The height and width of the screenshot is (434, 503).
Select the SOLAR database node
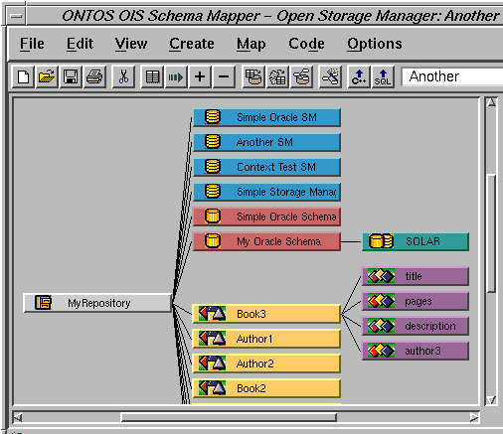point(416,241)
